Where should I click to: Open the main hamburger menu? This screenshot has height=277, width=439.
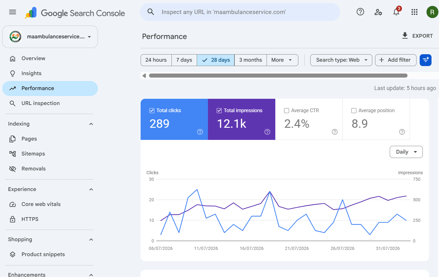(12, 12)
